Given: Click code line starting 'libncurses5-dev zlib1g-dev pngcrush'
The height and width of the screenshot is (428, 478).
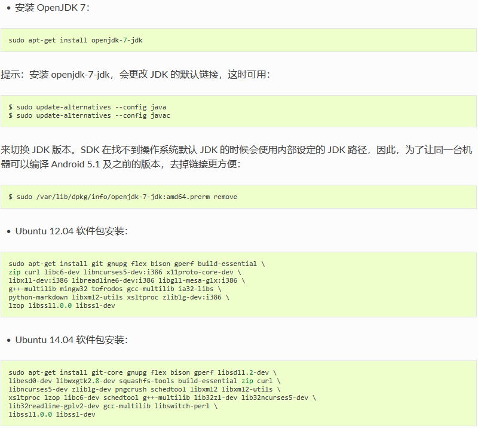Looking at the screenshot, I should (145, 389).
